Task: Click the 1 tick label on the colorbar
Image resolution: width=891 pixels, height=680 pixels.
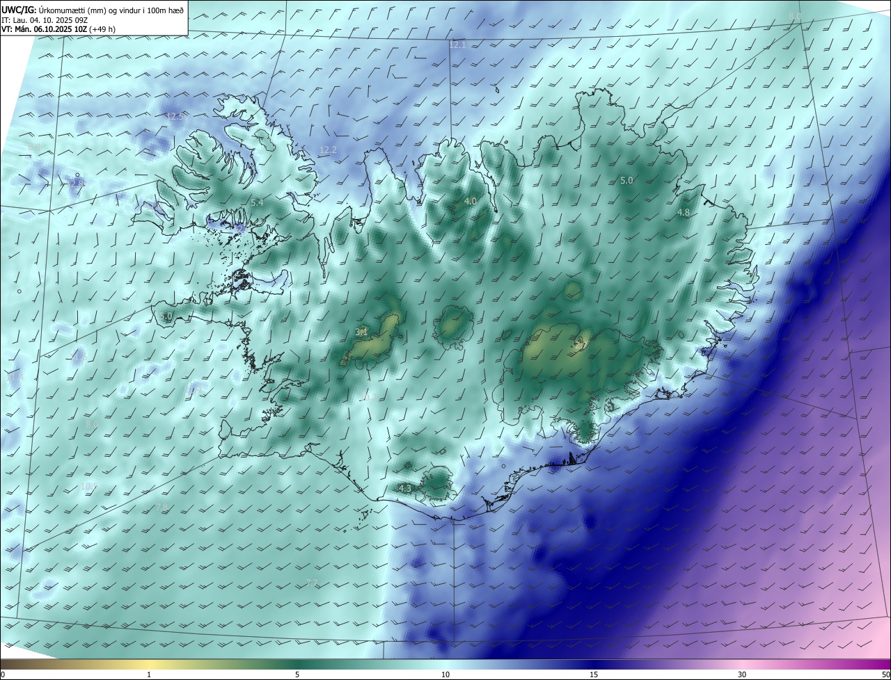Action: (x=149, y=674)
